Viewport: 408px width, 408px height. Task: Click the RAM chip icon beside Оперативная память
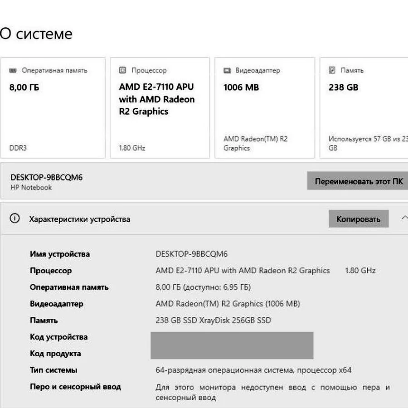coord(13,71)
